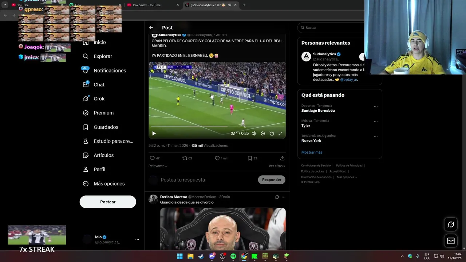This screenshot has height=262, width=466.
Task: Open the Guardados bookmark icon
Action: pos(86,127)
